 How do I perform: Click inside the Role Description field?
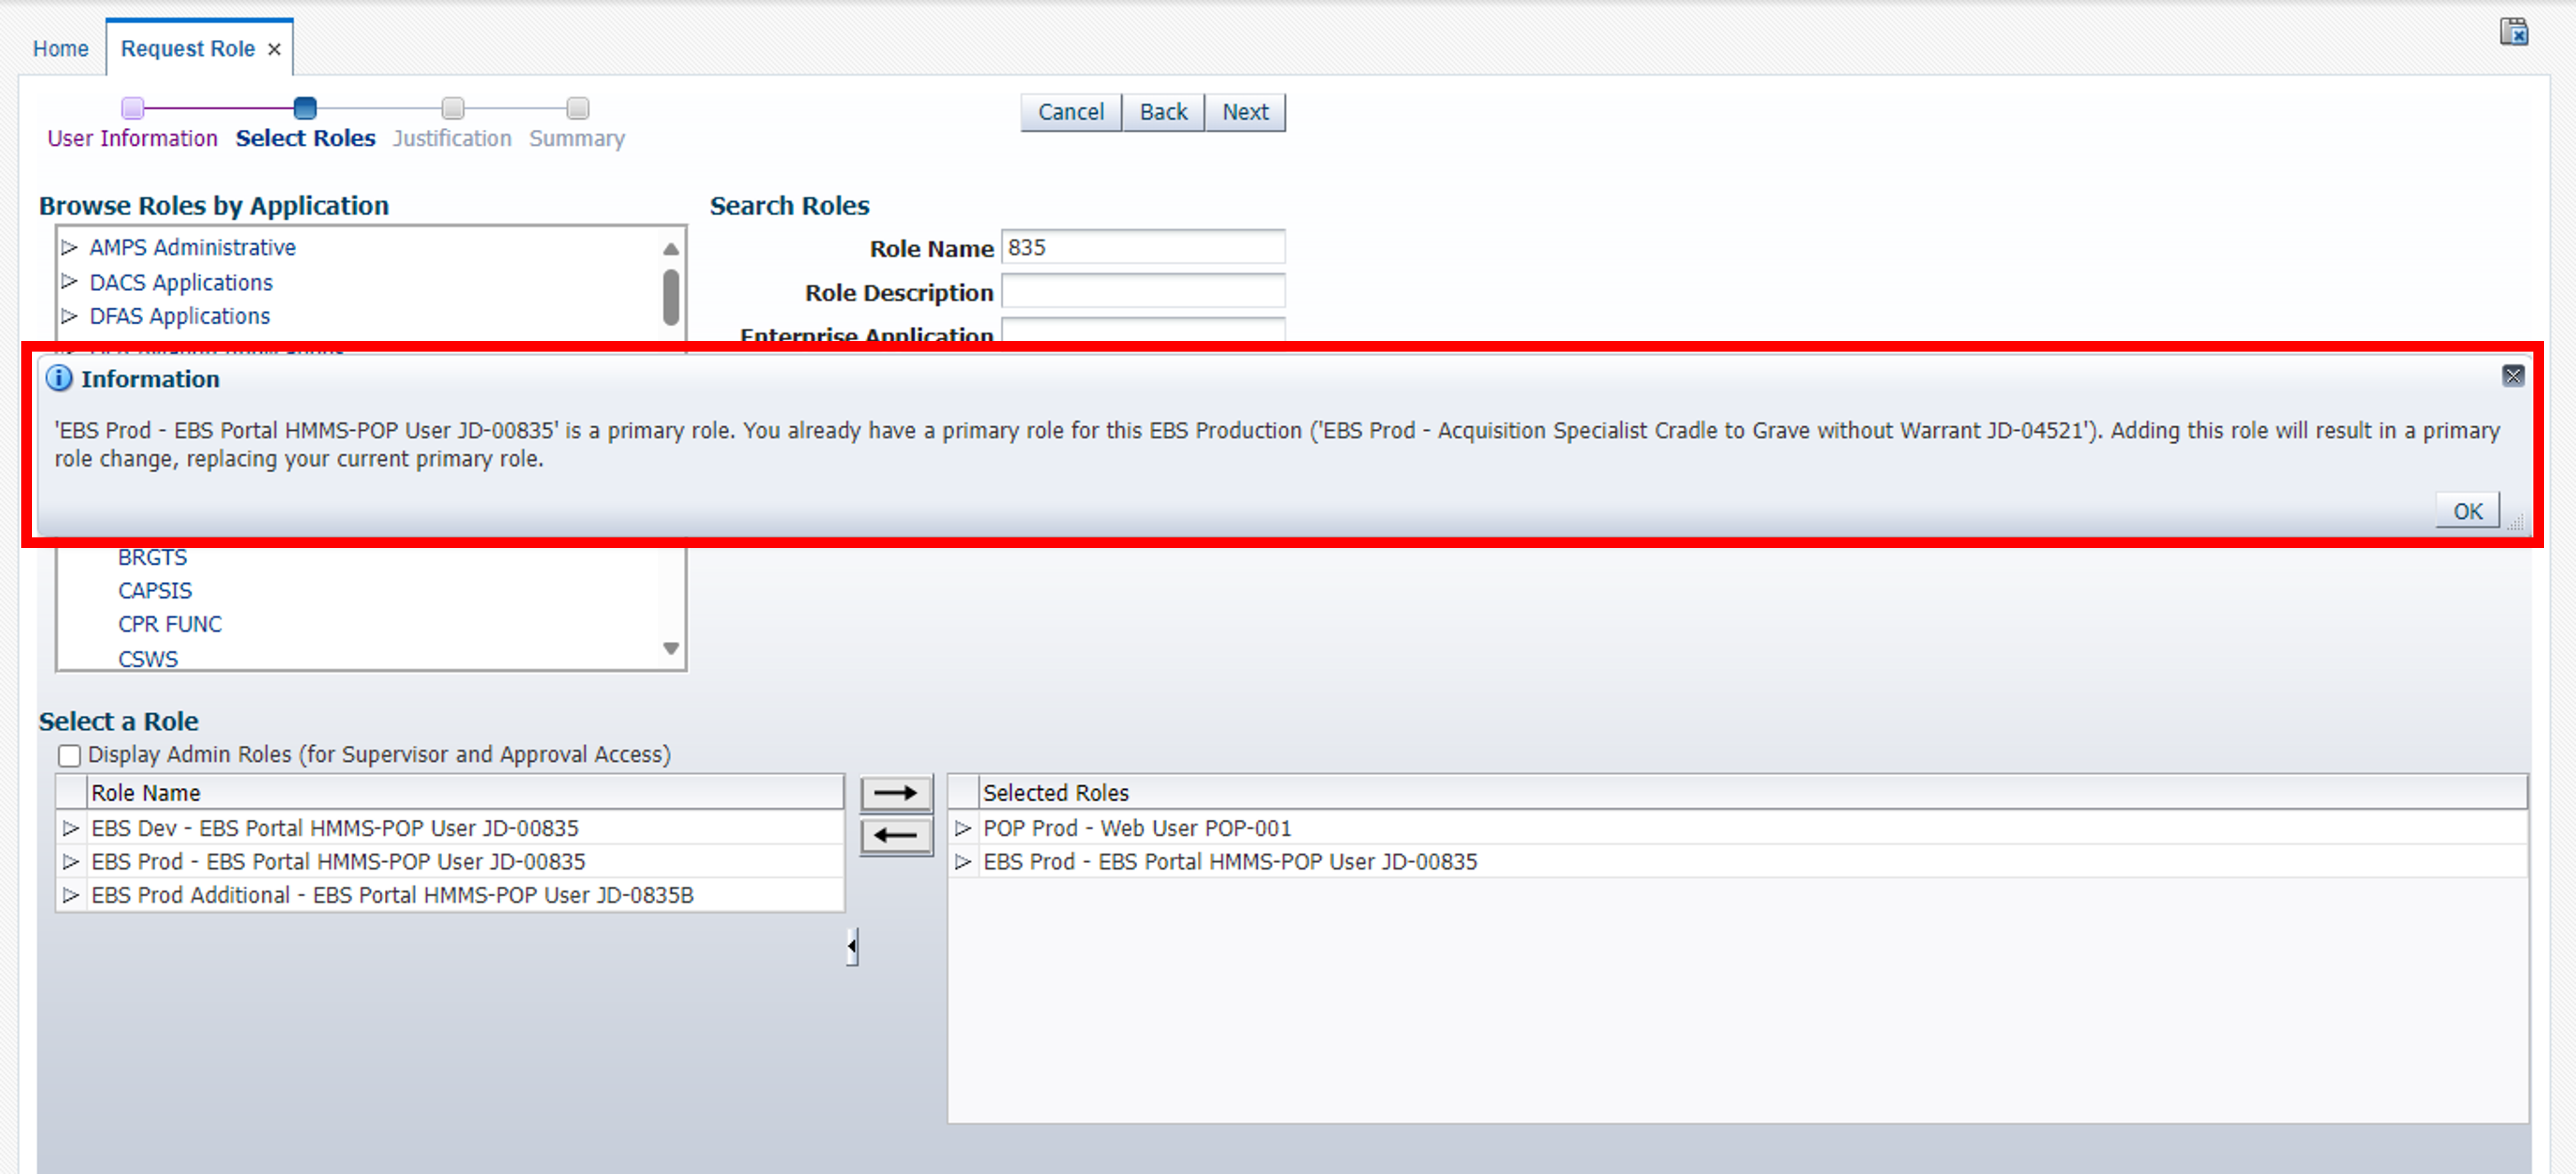(x=1143, y=291)
